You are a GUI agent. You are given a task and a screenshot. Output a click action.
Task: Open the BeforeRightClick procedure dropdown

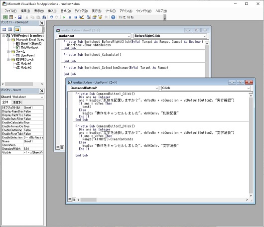(x=205, y=36)
